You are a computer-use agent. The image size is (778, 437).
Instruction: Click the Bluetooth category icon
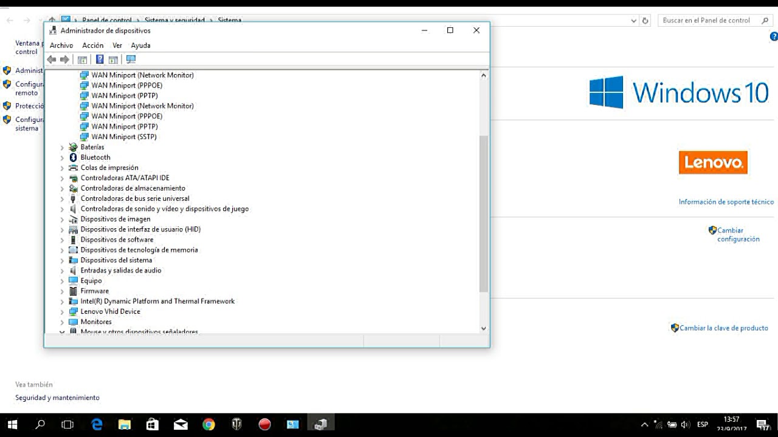click(74, 157)
